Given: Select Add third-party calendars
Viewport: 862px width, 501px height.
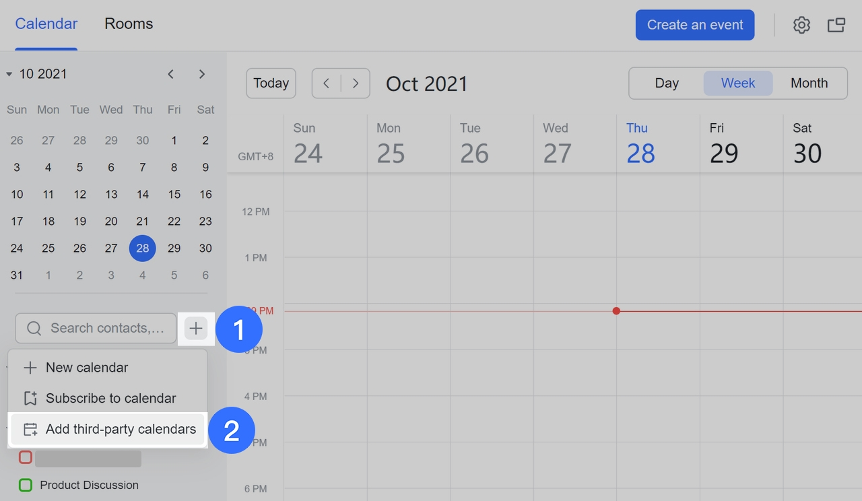Looking at the screenshot, I should (x=121, y=429).
